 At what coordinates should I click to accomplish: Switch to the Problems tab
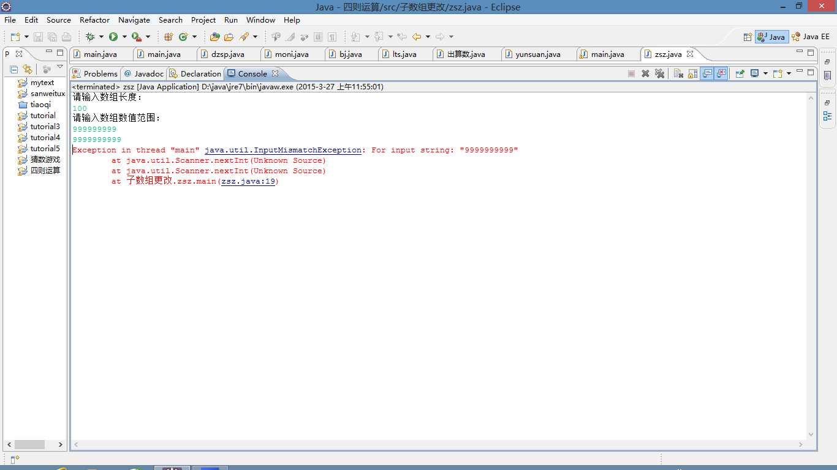coord(94,73)
